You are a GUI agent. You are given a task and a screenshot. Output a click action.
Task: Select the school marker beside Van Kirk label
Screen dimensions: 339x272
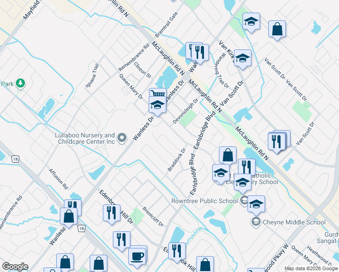(x=242, y=59)
